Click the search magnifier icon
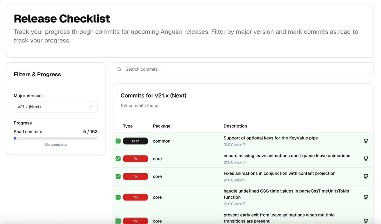Screen dimensions: 381x224 [119, 69]
